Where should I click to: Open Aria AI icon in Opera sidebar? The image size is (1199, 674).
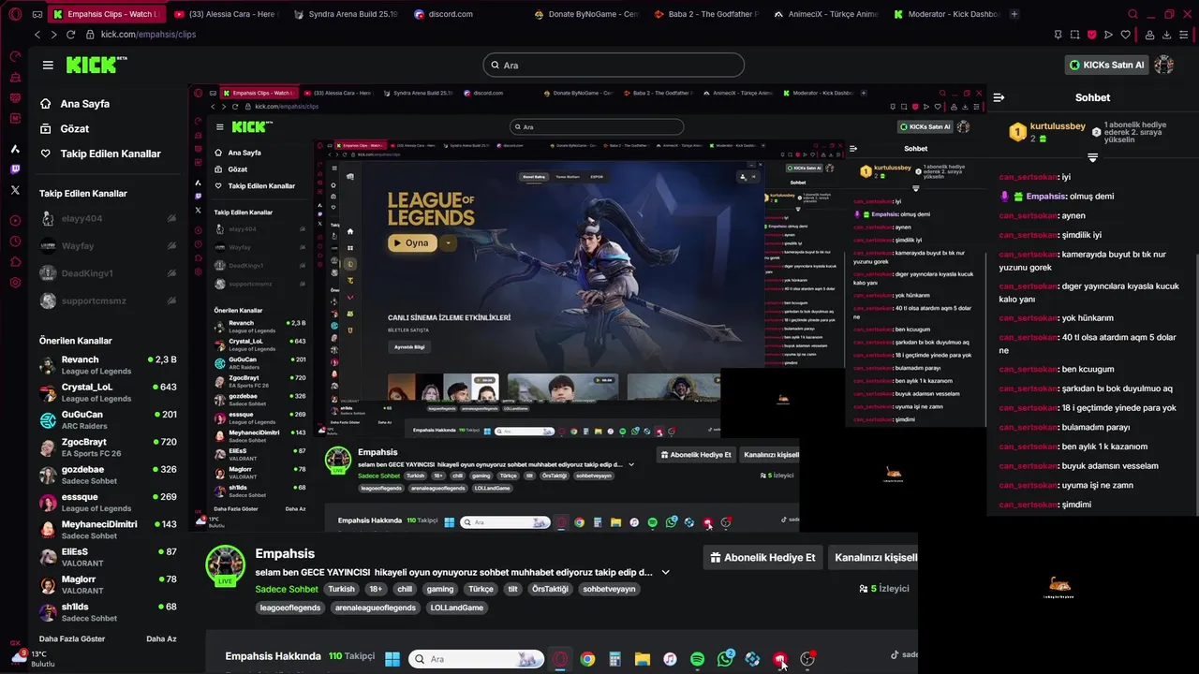[x=15, y=149]
